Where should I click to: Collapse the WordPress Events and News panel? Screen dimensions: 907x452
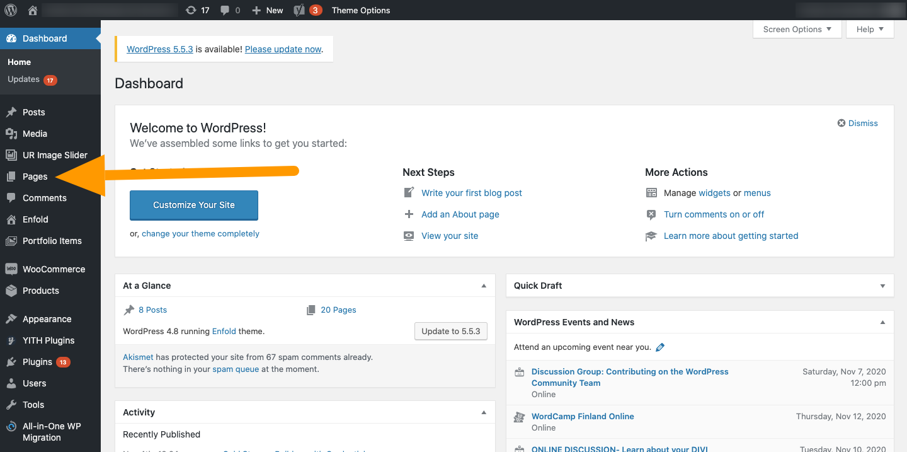coord(882,322)
